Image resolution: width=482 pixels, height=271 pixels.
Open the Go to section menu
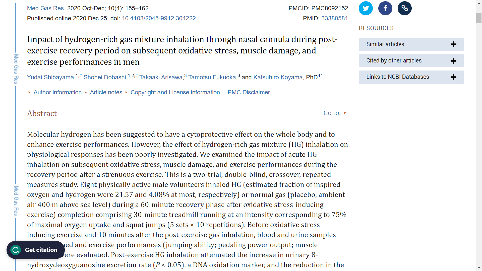335,113
